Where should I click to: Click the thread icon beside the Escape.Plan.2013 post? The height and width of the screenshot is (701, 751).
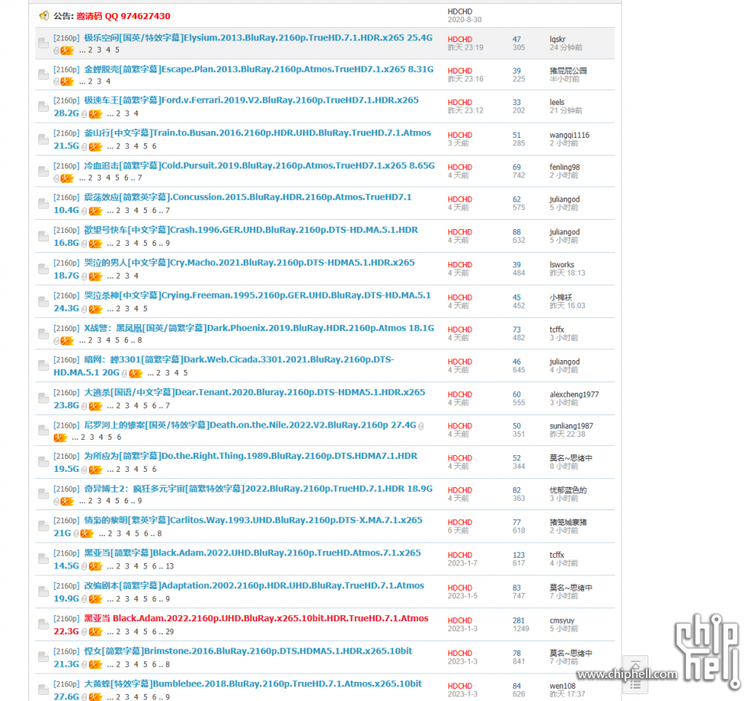44,74
